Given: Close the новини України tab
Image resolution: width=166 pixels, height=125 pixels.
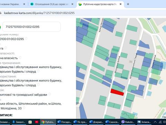Looking at the screenshot, I should (x=24, y=4).
